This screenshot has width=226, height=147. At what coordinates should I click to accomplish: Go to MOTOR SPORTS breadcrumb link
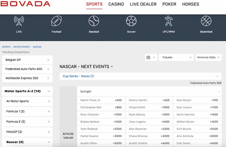[21, 47]
